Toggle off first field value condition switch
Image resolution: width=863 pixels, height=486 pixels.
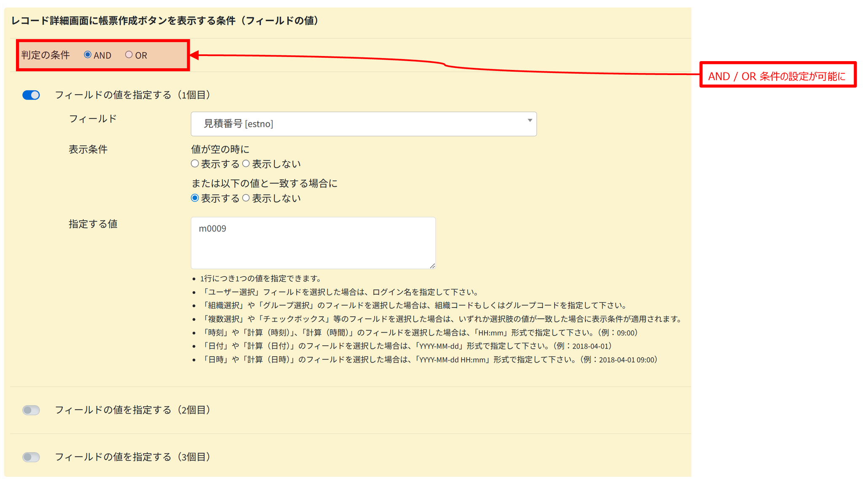31,95
